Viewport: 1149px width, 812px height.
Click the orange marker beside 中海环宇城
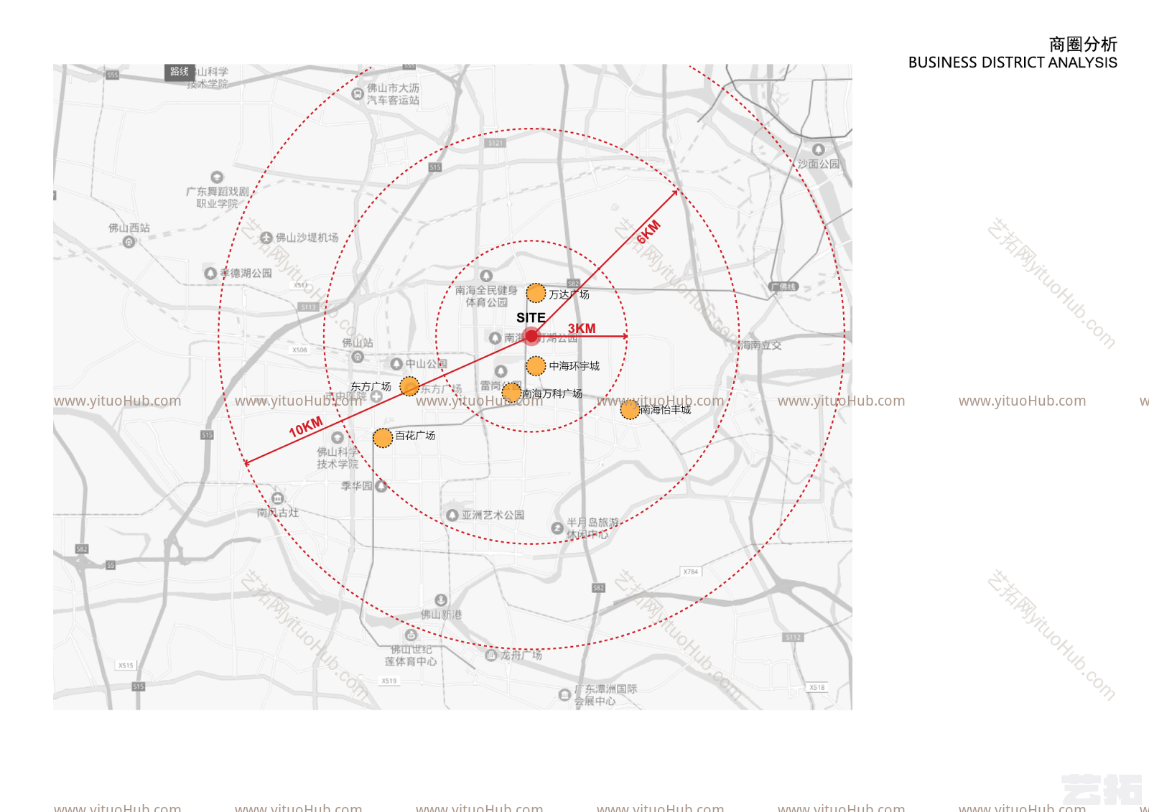(536, 366)
